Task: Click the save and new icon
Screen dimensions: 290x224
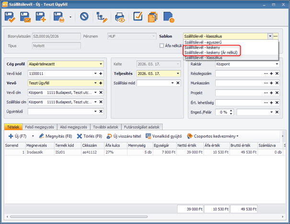Action: [41, 17]
